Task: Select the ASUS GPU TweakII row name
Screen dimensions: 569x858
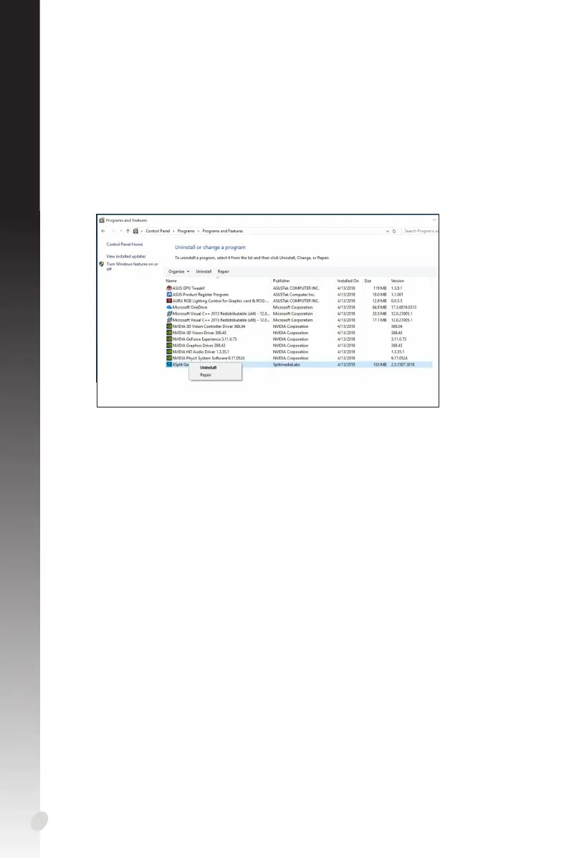Action: (x=188, y=288)
